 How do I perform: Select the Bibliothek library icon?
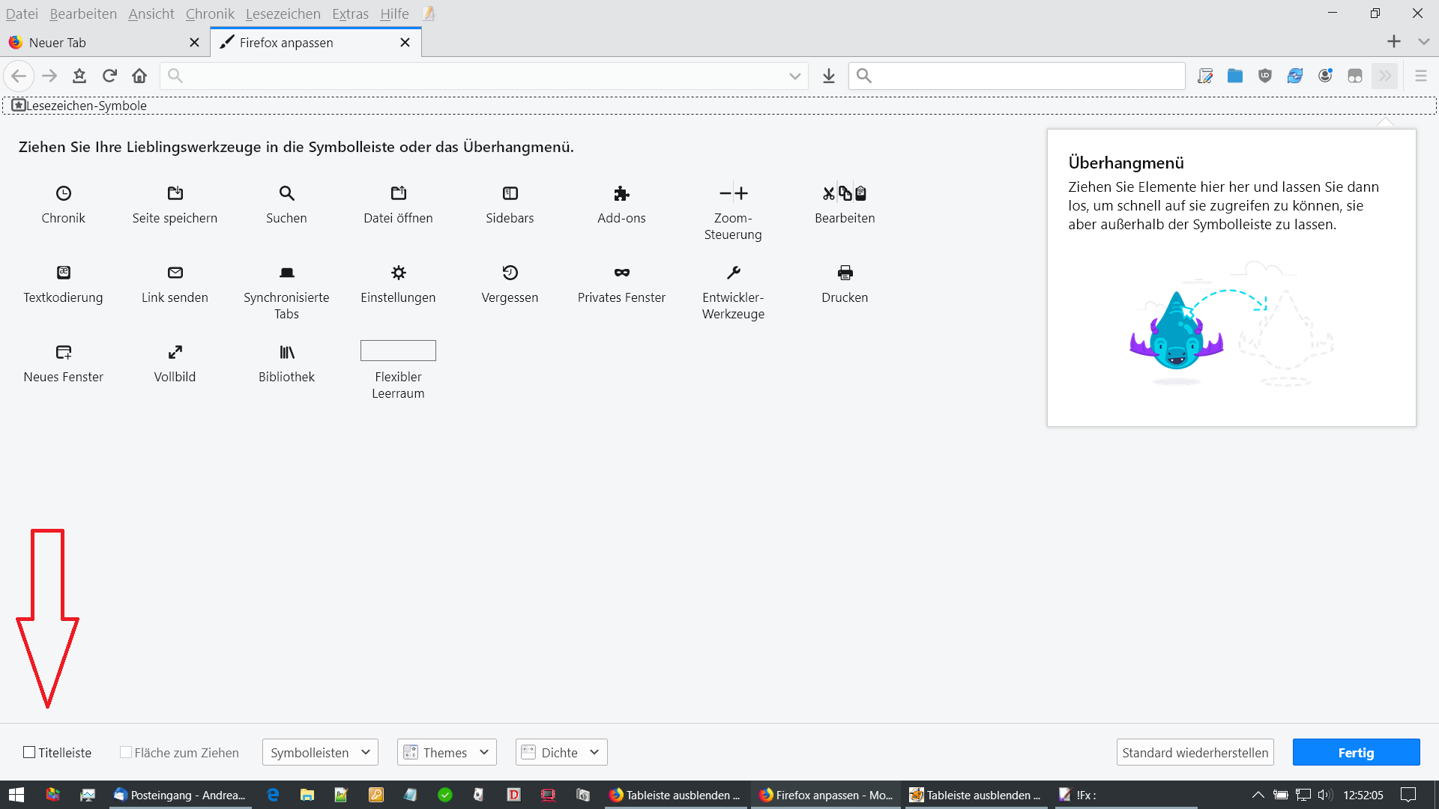286,352
